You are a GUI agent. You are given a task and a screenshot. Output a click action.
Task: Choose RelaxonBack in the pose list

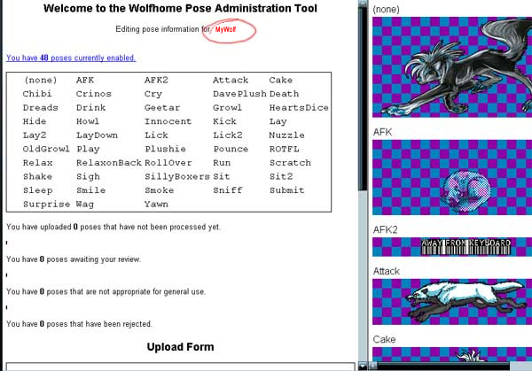(x=108, y=163)
